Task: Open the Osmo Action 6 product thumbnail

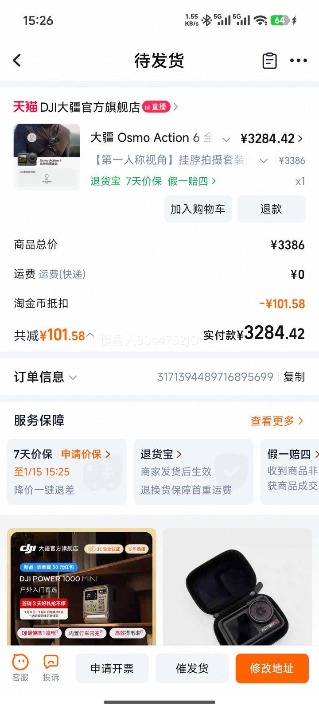Action: click(x=47, y=157)
